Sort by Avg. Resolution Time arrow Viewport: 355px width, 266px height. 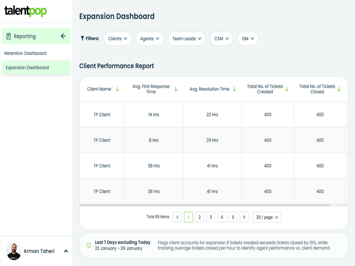[x=234, y=89]
